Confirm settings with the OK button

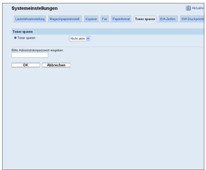26,65
